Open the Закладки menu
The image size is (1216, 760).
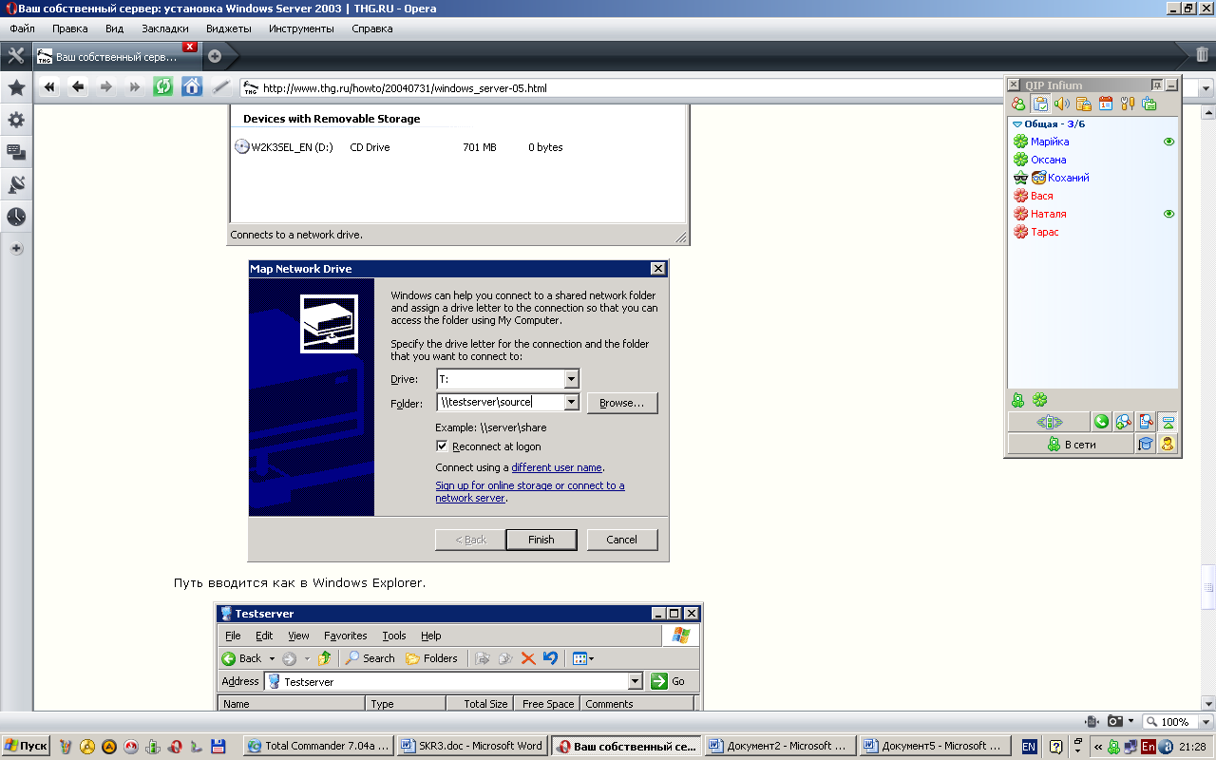pos(164,28)
